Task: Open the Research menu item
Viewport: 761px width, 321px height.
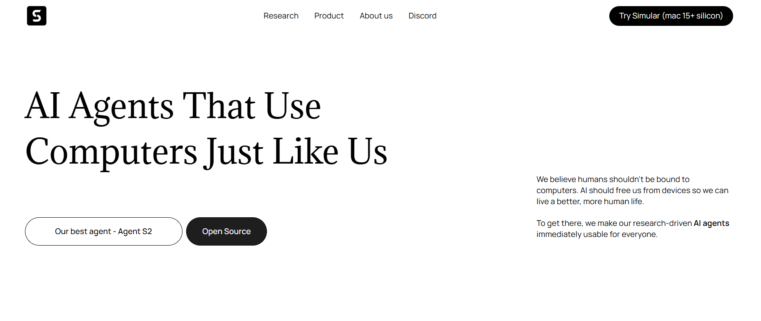Action: coord(281,16)
